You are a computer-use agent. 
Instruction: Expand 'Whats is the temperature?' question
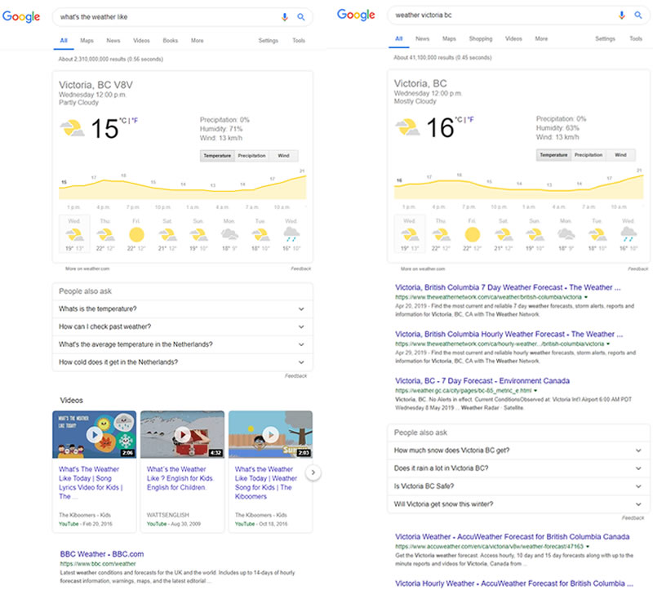(x=182, y=309)
